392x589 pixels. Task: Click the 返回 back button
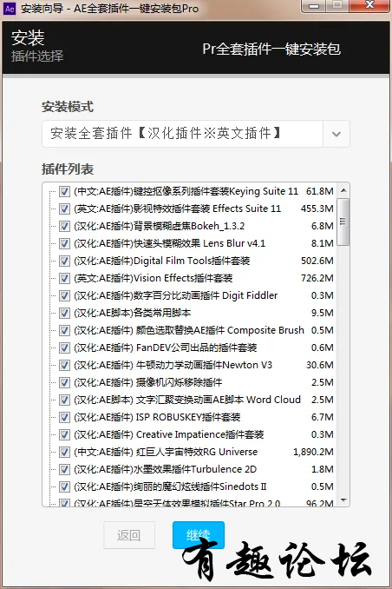coord(129,535)
